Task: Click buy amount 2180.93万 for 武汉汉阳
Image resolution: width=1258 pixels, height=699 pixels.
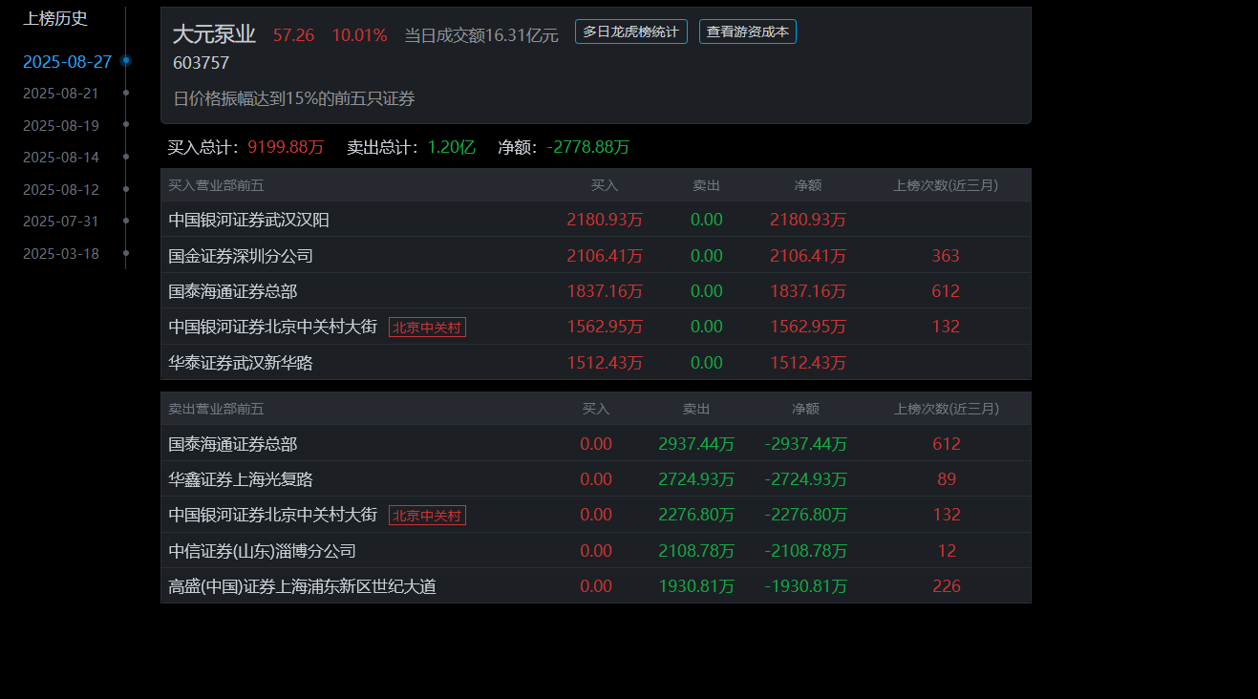Action: tap(605, 220)
